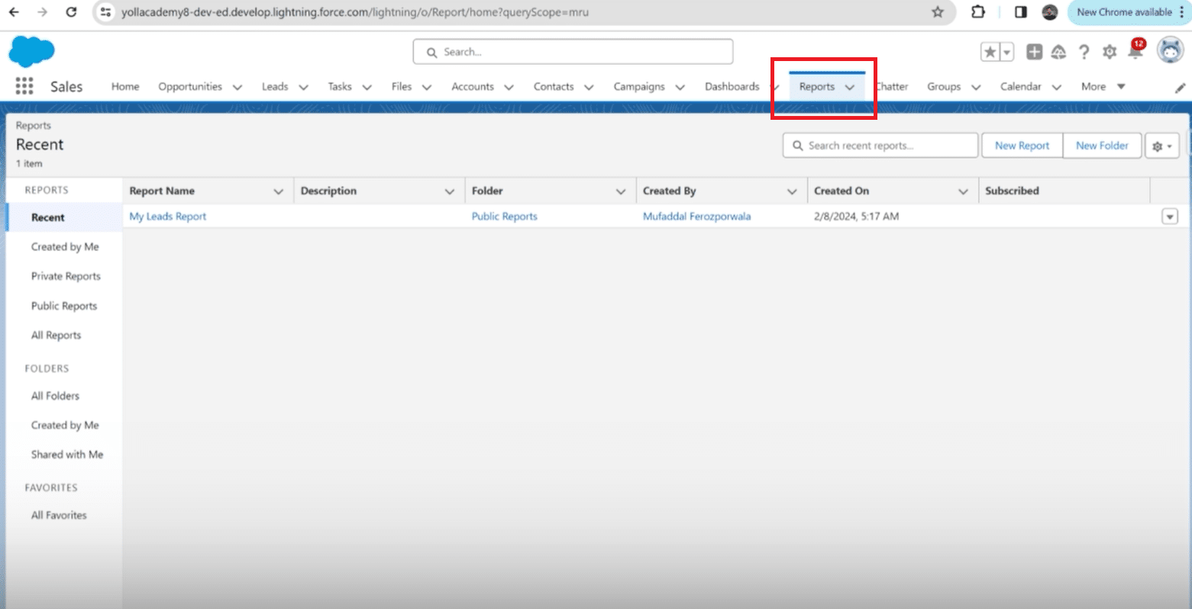Viewport: 1192px width, 609px height.
Task: Click the user profile avatar icon
Action: (x=1170, y=51)
